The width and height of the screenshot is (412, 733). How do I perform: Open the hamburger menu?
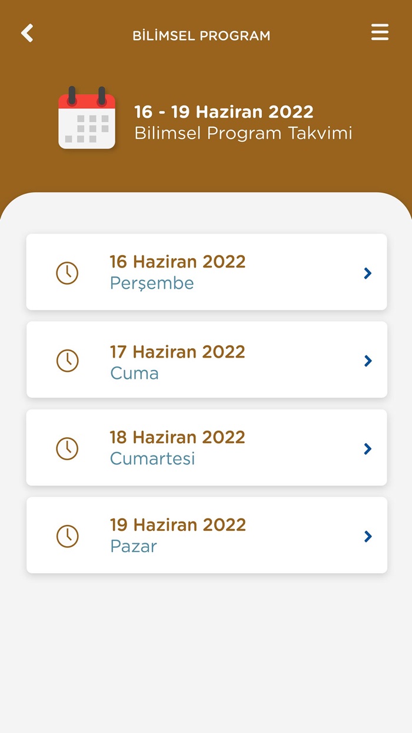[x=380, y=32]
